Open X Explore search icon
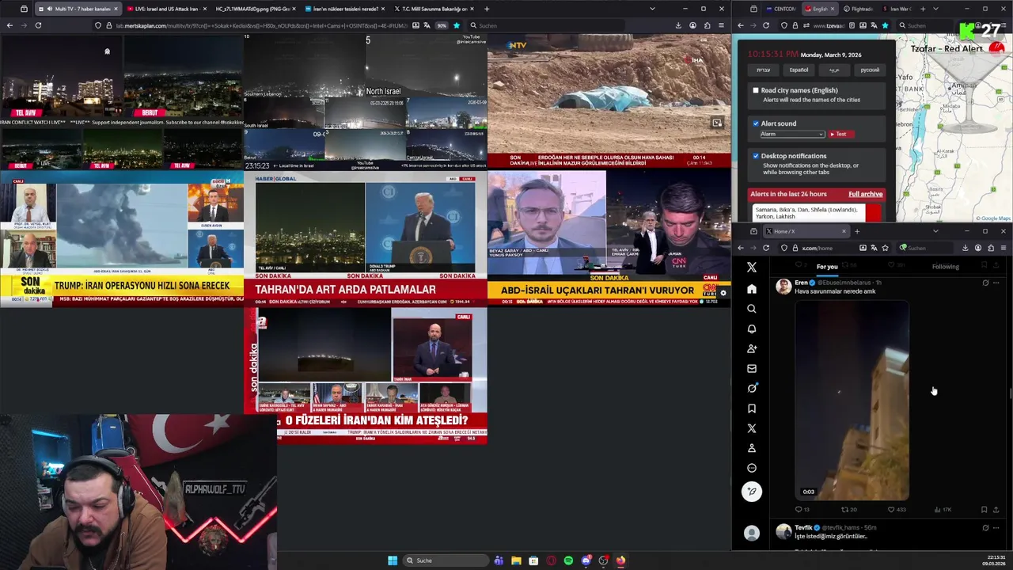 point(752,309)
